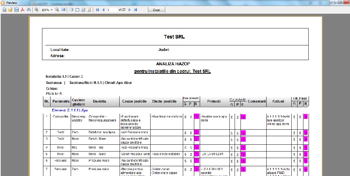
Task: Click '-Analize orare apa demi' protection cell
Action: (214, 119)
